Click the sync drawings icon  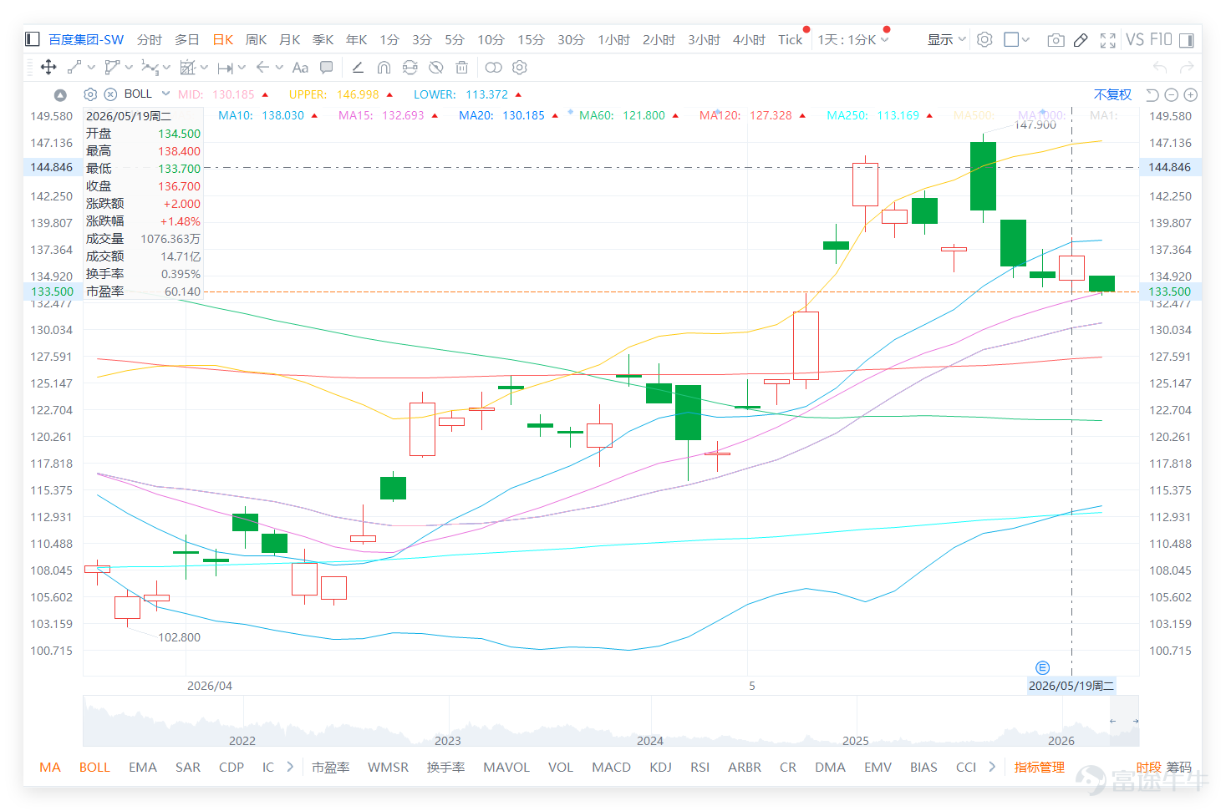click(x=410, y=68)
